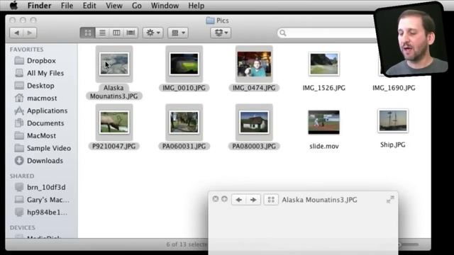Select IMG_0474.JPG thumbnail

coord(254,64)
